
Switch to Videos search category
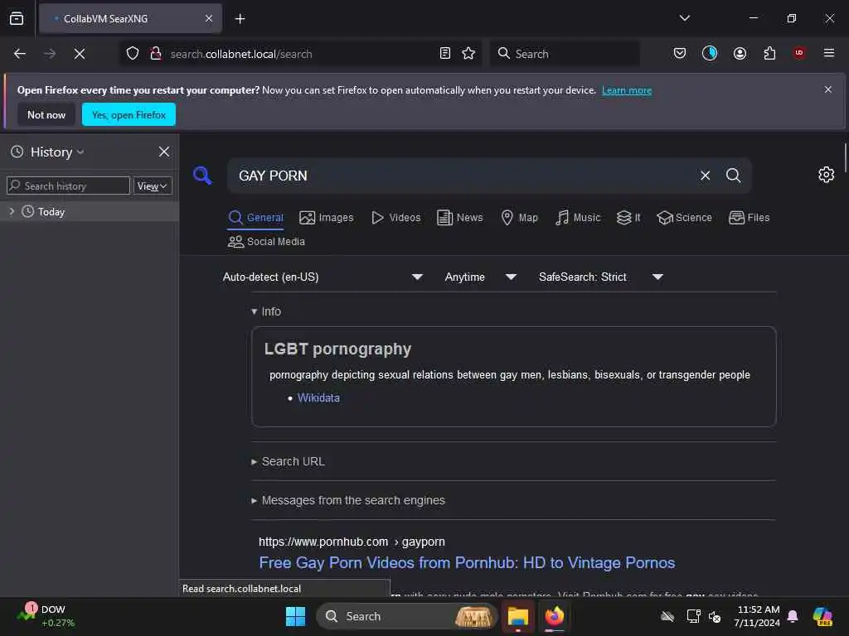tap(395, 218)
